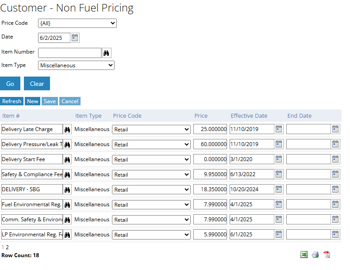This screenshot has width=350, height=270.
Task: Open the Item Type Miscellaneous dropdown
Action: point(76,66)
